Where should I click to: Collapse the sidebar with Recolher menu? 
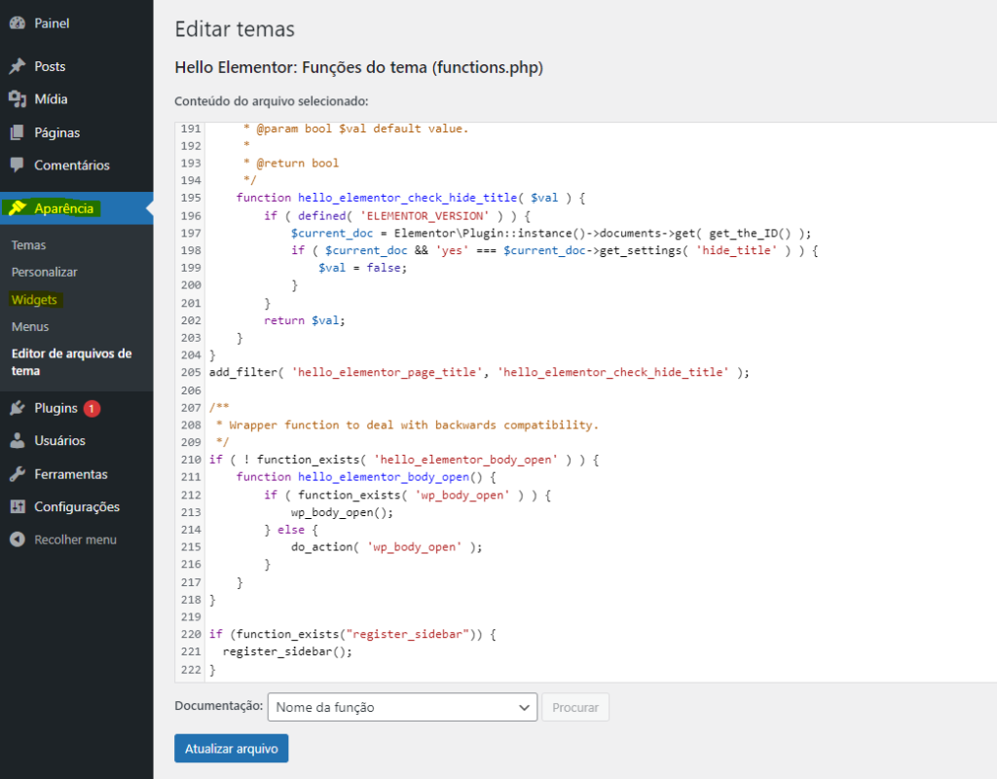coord(76,539)
